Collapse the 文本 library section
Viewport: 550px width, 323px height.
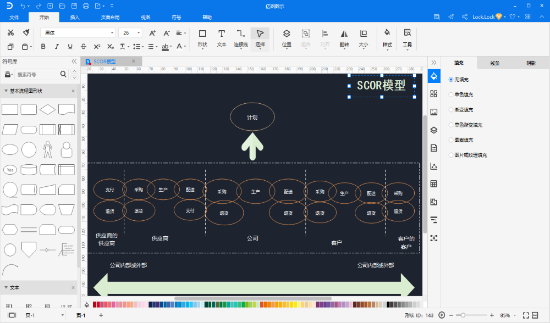pyautogui.click(x=6, y=288)
